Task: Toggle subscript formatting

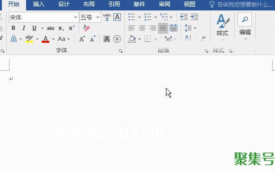Action: (61, 28)
